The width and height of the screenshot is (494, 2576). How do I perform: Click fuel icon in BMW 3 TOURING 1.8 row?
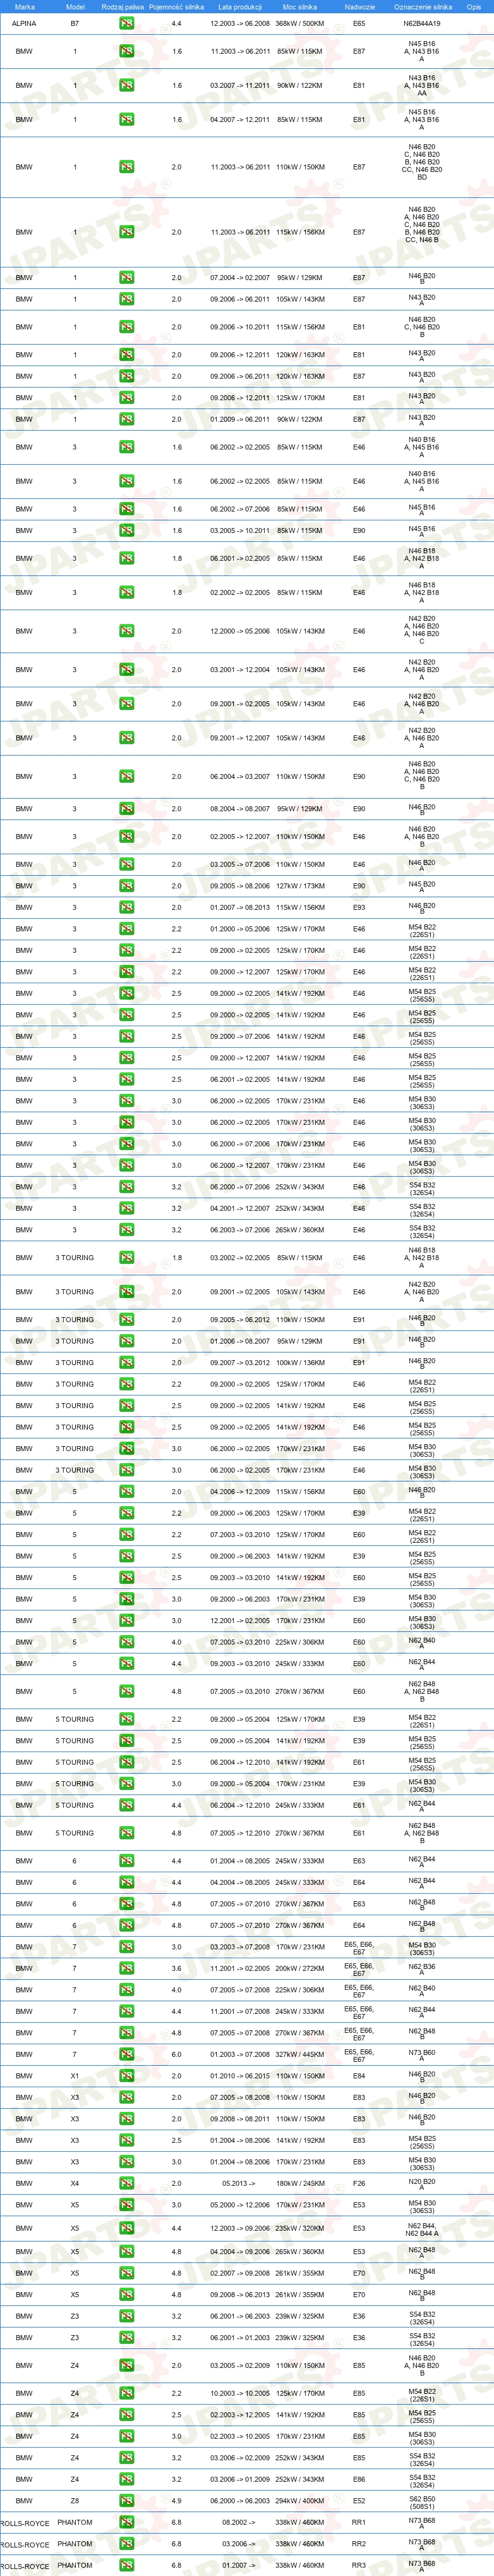(126, 1258)
